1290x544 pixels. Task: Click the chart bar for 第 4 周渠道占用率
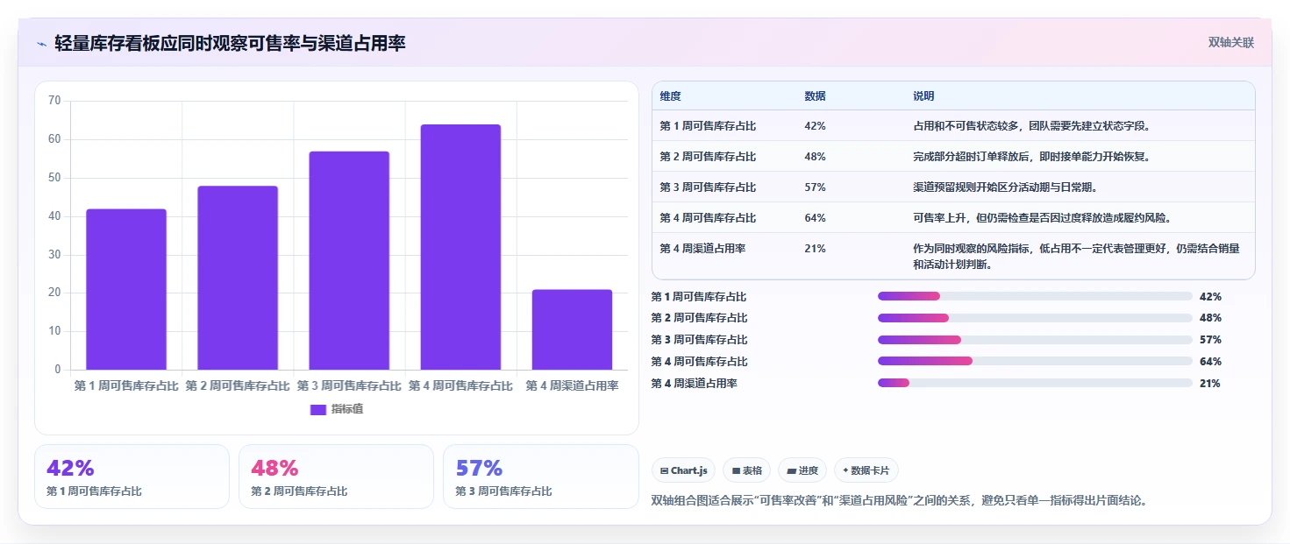[x=572, y=329]
